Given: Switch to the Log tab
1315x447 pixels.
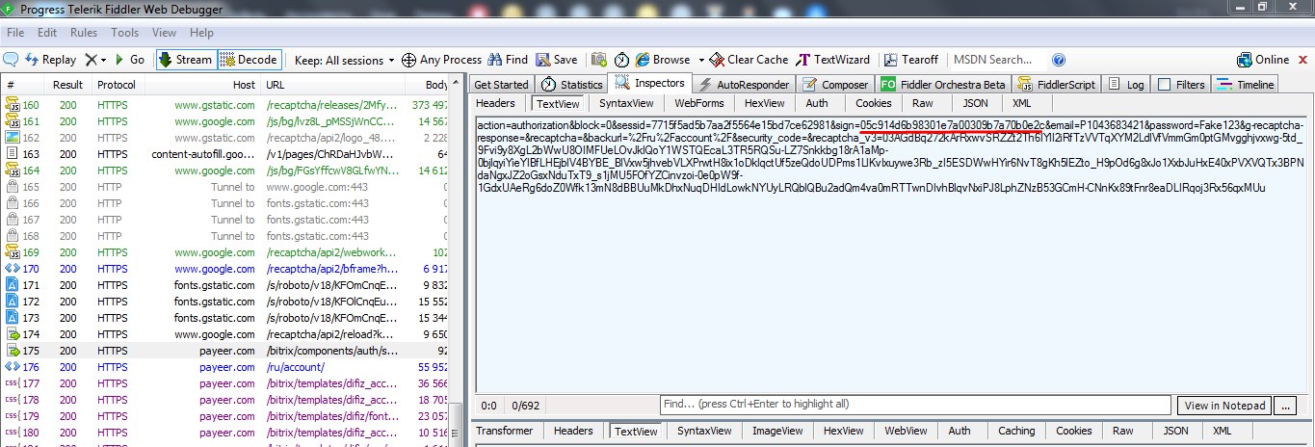Looking at the screenshot, I should [x=1127, y=85].
